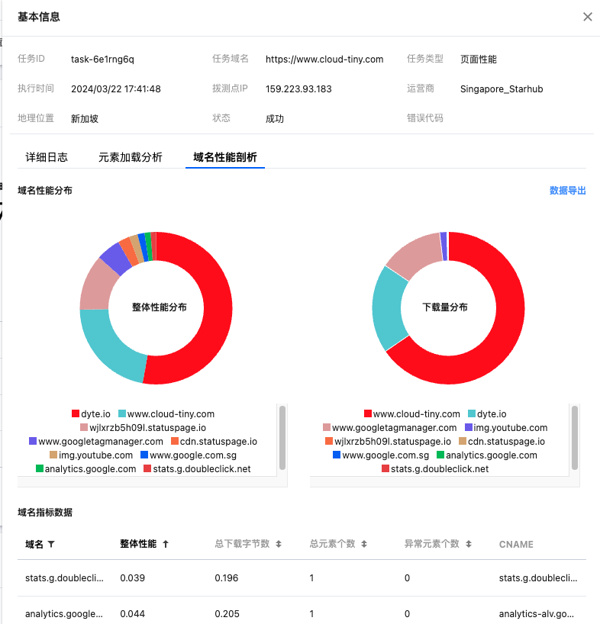The image size is (600, 624).
Task: Select the 域名性能剖析 tab
Action: [225, 157]
